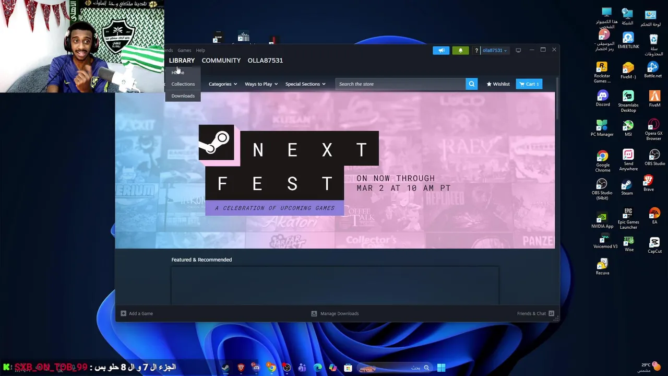Image resolution: width=668 pixels, height=376 pixels.
Task: Open the Wishlist
Action: (x=498, y=84)
